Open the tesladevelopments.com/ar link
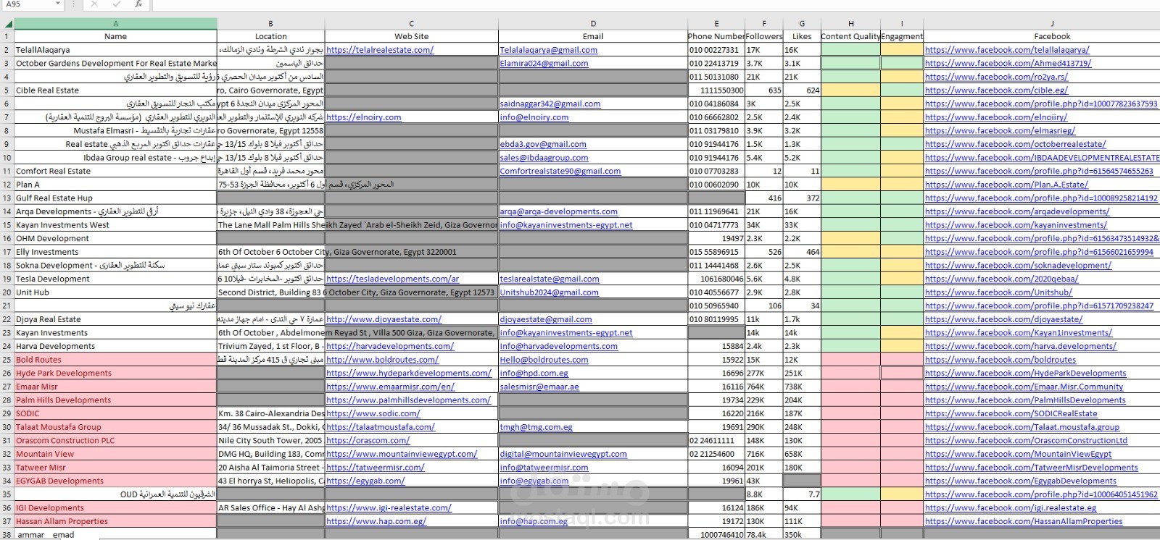The width and height of the screenshot is (1160, 540). [392, 279]
